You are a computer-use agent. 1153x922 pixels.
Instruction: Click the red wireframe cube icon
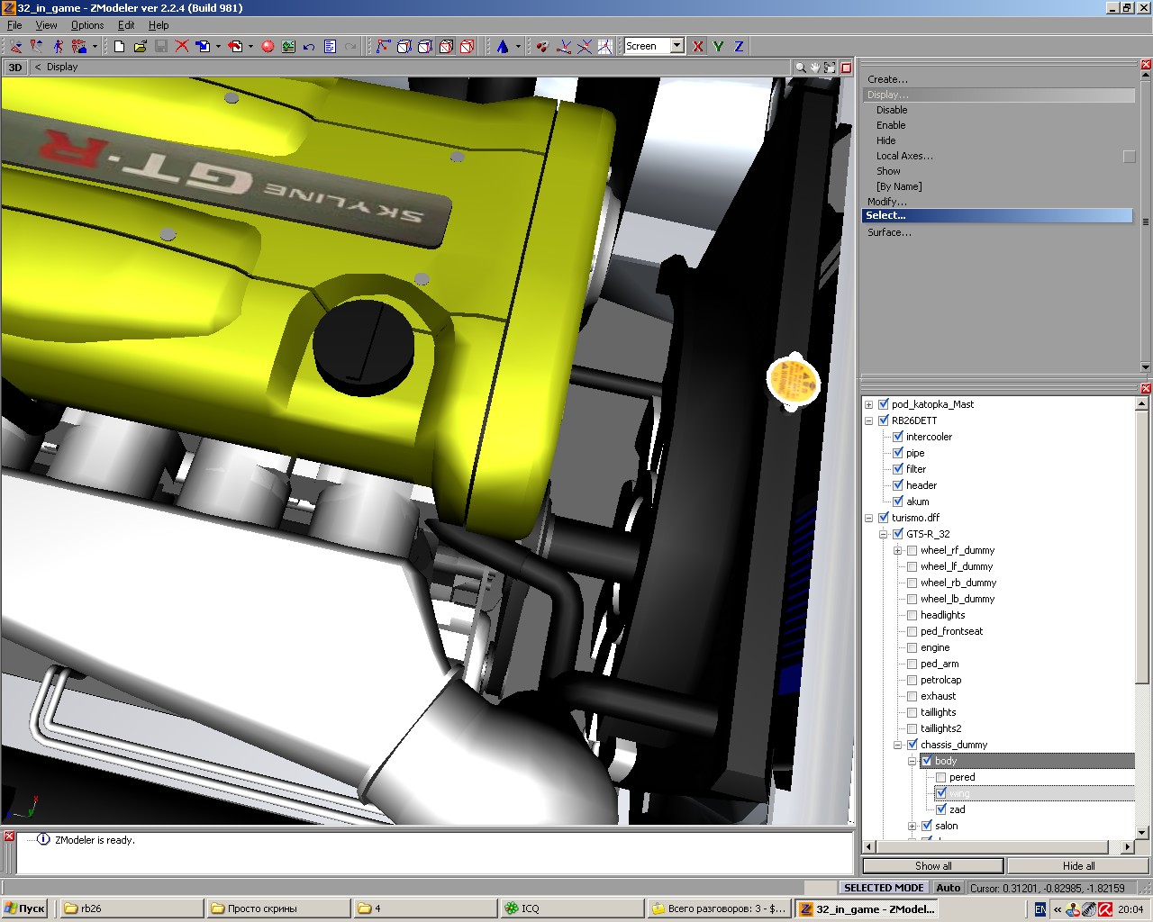[x=467, y=46]
